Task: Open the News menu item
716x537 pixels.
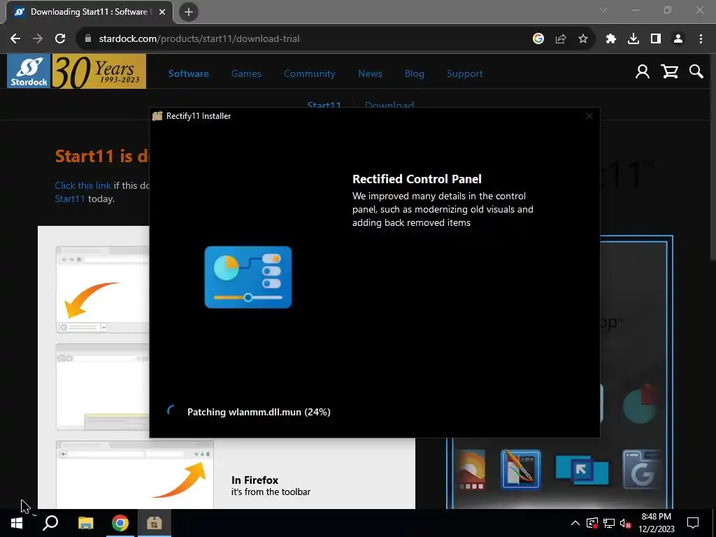Action: tap(370, 73)
